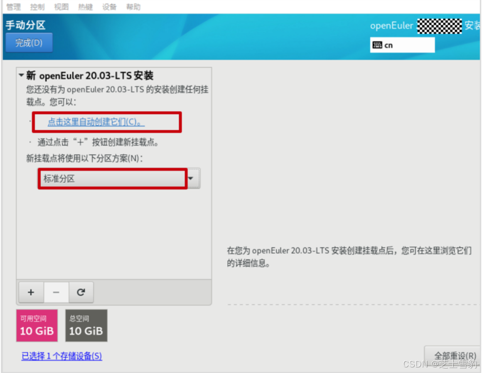Screen dimensions: 482x373
Task: Open the 管理 menu
Action: (x=14, y=7)
